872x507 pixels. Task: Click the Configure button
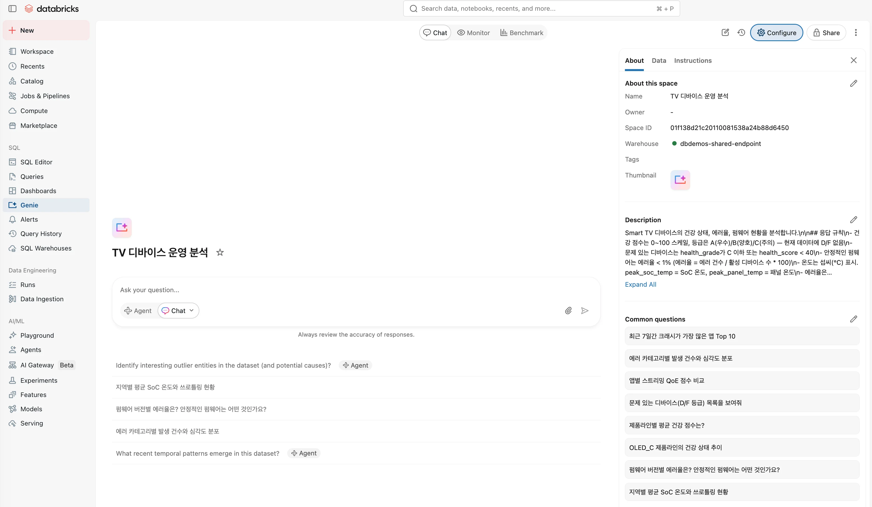[776, 33]
